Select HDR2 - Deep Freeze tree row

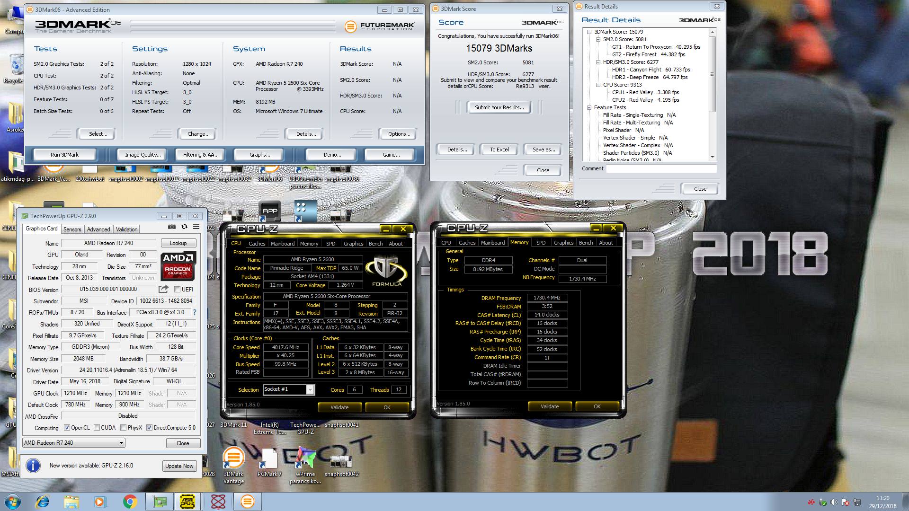pos(650,77)
